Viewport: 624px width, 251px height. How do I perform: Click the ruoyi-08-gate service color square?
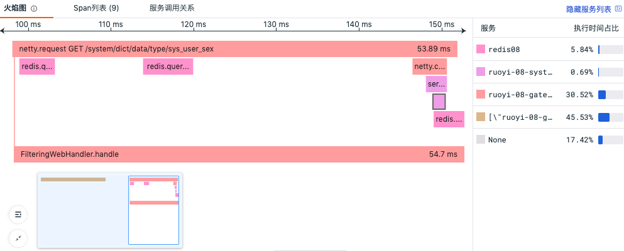[x=481, y=95]
